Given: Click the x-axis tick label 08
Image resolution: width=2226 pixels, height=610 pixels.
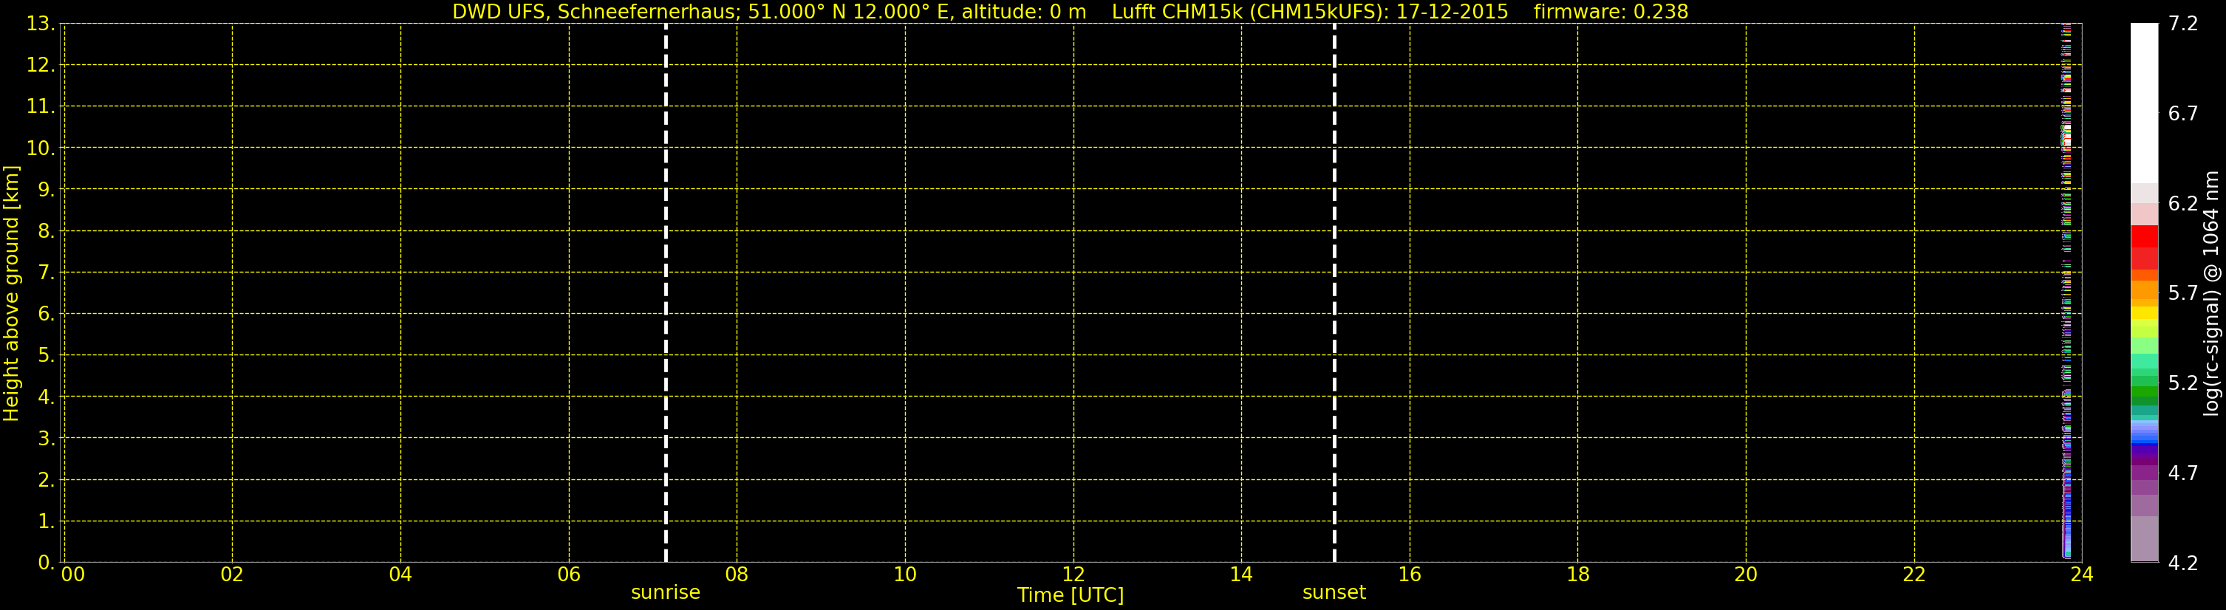Looking at the screenshot, I should point(737,575).
